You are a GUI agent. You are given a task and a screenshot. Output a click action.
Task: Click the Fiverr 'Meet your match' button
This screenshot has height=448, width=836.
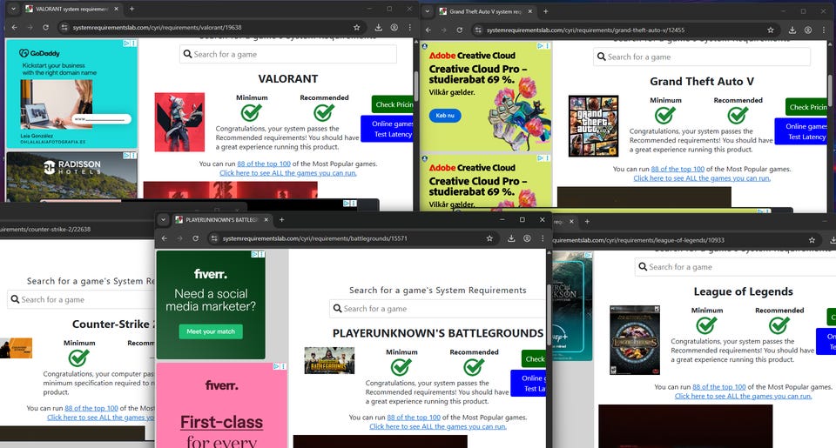pos(211,331)
